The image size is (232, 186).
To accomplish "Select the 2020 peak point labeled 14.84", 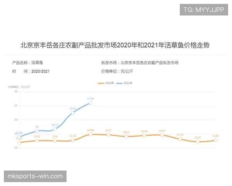I will pyautogui.click(x=90, y=134).
